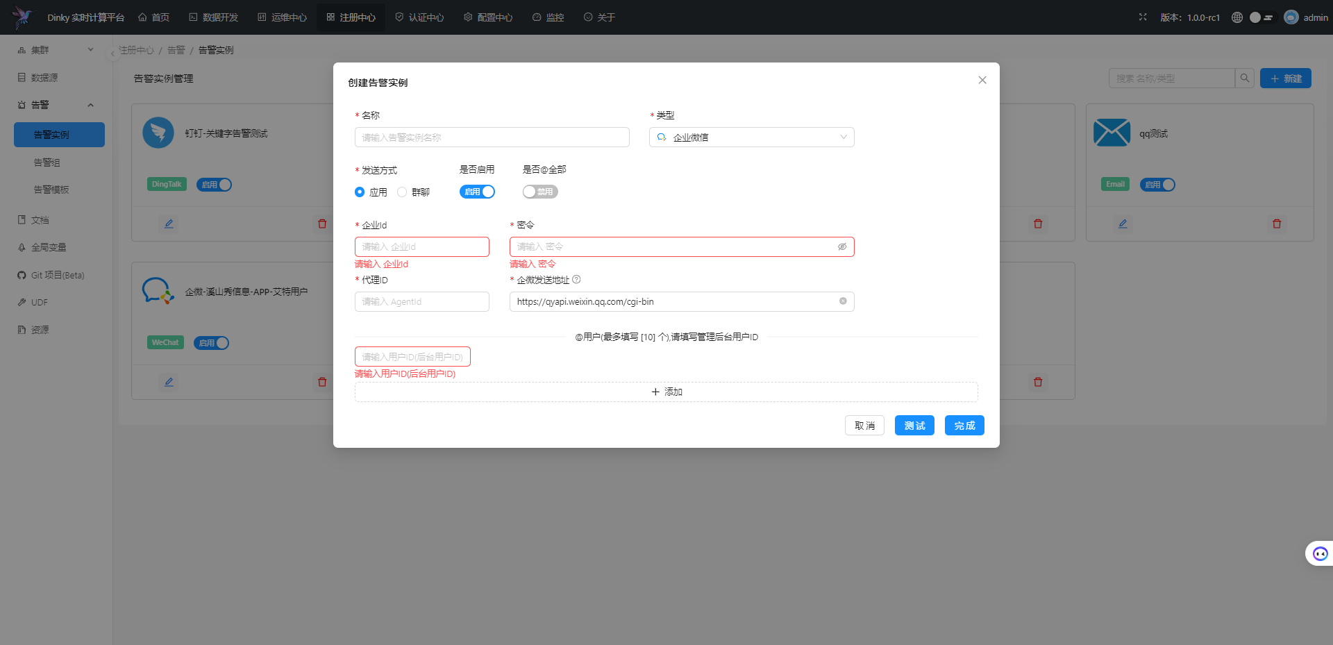Click the 取消 button
Viewport: 1333px width, 645px height.
click(864, 426)
